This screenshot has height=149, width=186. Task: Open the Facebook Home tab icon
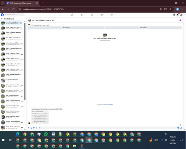point(72,15)
